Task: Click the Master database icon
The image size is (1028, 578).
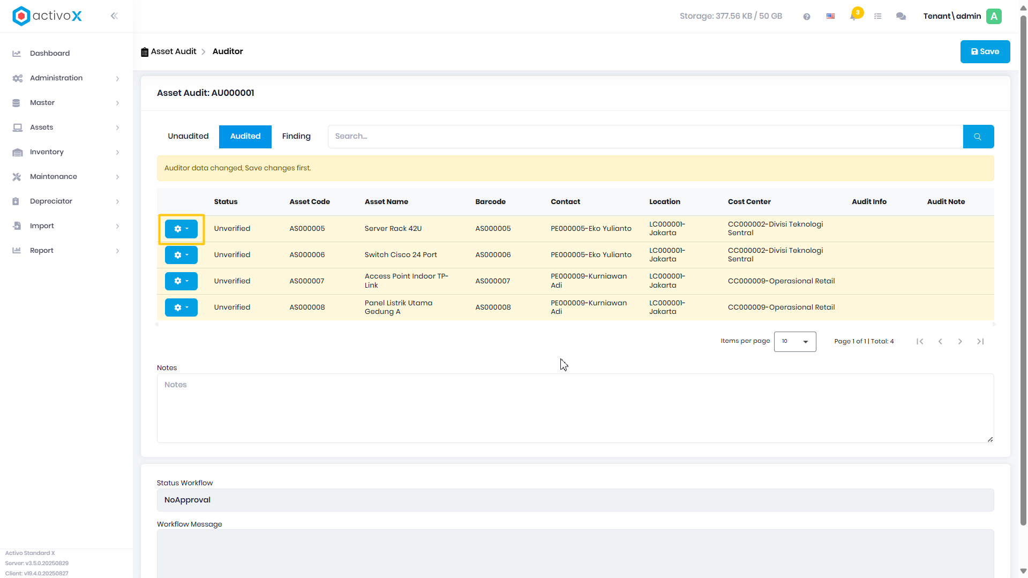Action: 16,103
